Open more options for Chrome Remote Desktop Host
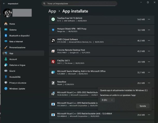This screenshot has width=158, height=123. 149,51
